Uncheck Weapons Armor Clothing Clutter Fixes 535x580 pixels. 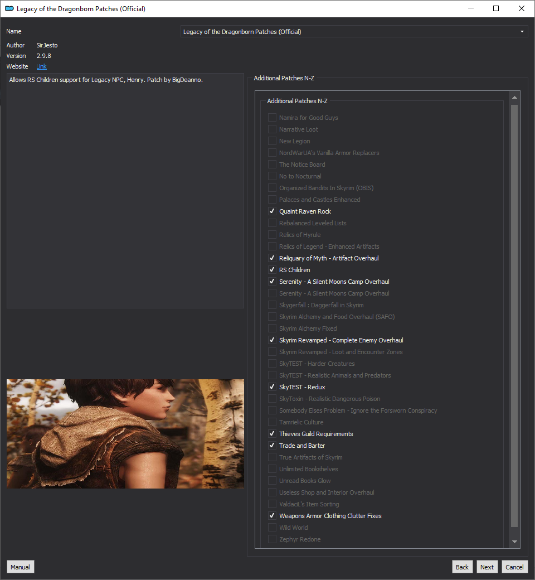tap(272, 516)
